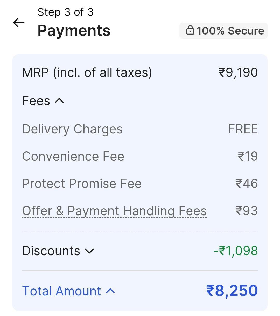
Task: Click the Fees label
Action: tap(36, 101)
